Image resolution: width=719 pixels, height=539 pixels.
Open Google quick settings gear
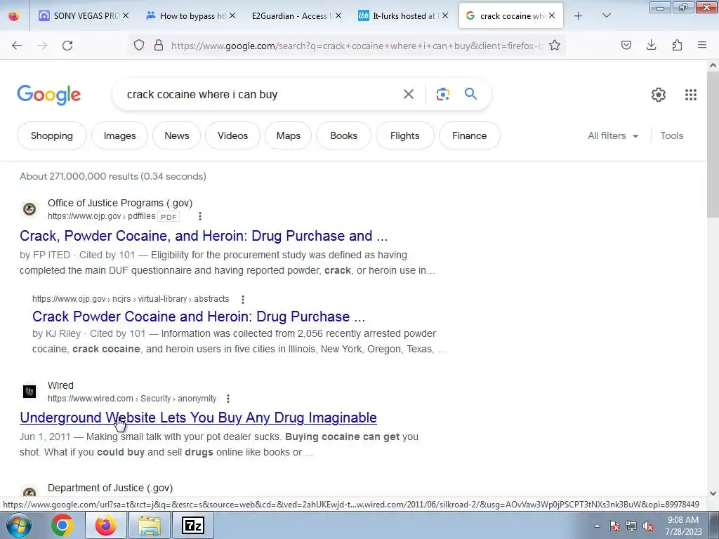[659, 95]
